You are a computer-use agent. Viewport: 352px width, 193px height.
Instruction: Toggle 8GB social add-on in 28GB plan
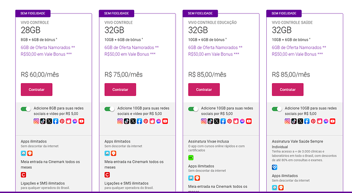coord(26,109)
